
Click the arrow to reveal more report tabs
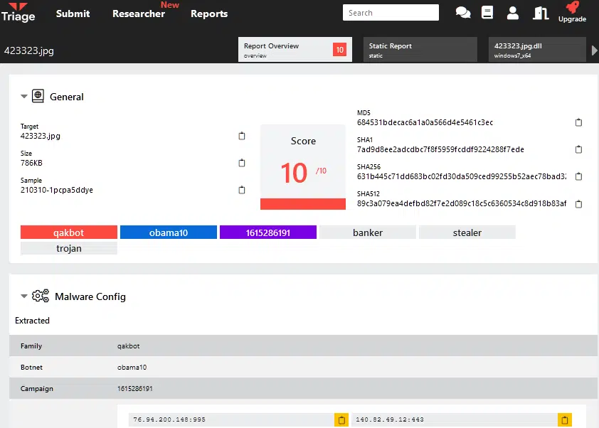[x=593, y=50]
